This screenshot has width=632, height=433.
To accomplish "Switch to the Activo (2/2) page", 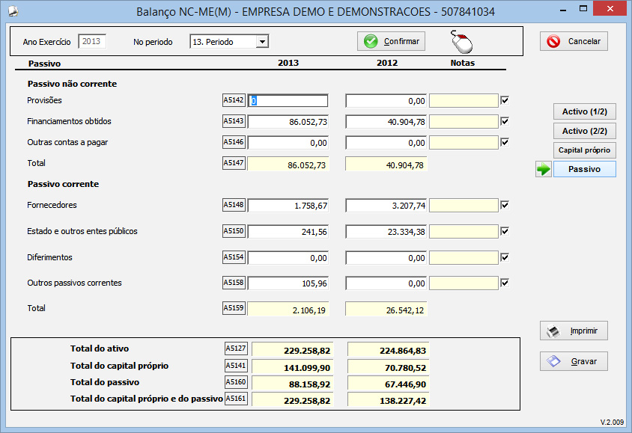I will [584, 131].
